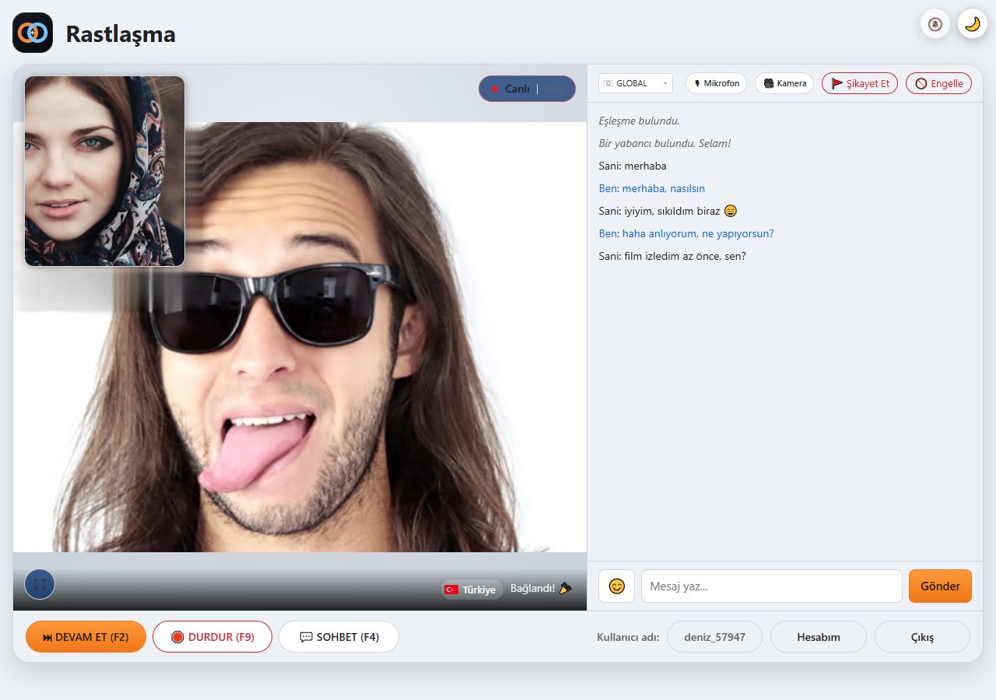Click the 'Bağlandı!' connection status text
Image resolution: width=996 pixels, height=700 pixels.
[541, 589]
